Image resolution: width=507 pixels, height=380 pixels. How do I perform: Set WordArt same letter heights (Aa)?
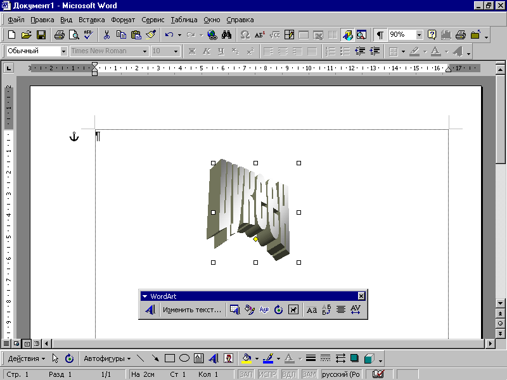311,310
